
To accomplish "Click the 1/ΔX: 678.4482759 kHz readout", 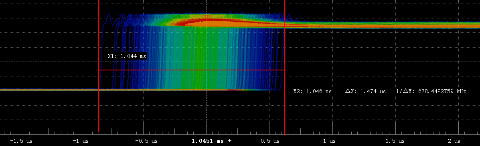I will click(x=431, y=91).
